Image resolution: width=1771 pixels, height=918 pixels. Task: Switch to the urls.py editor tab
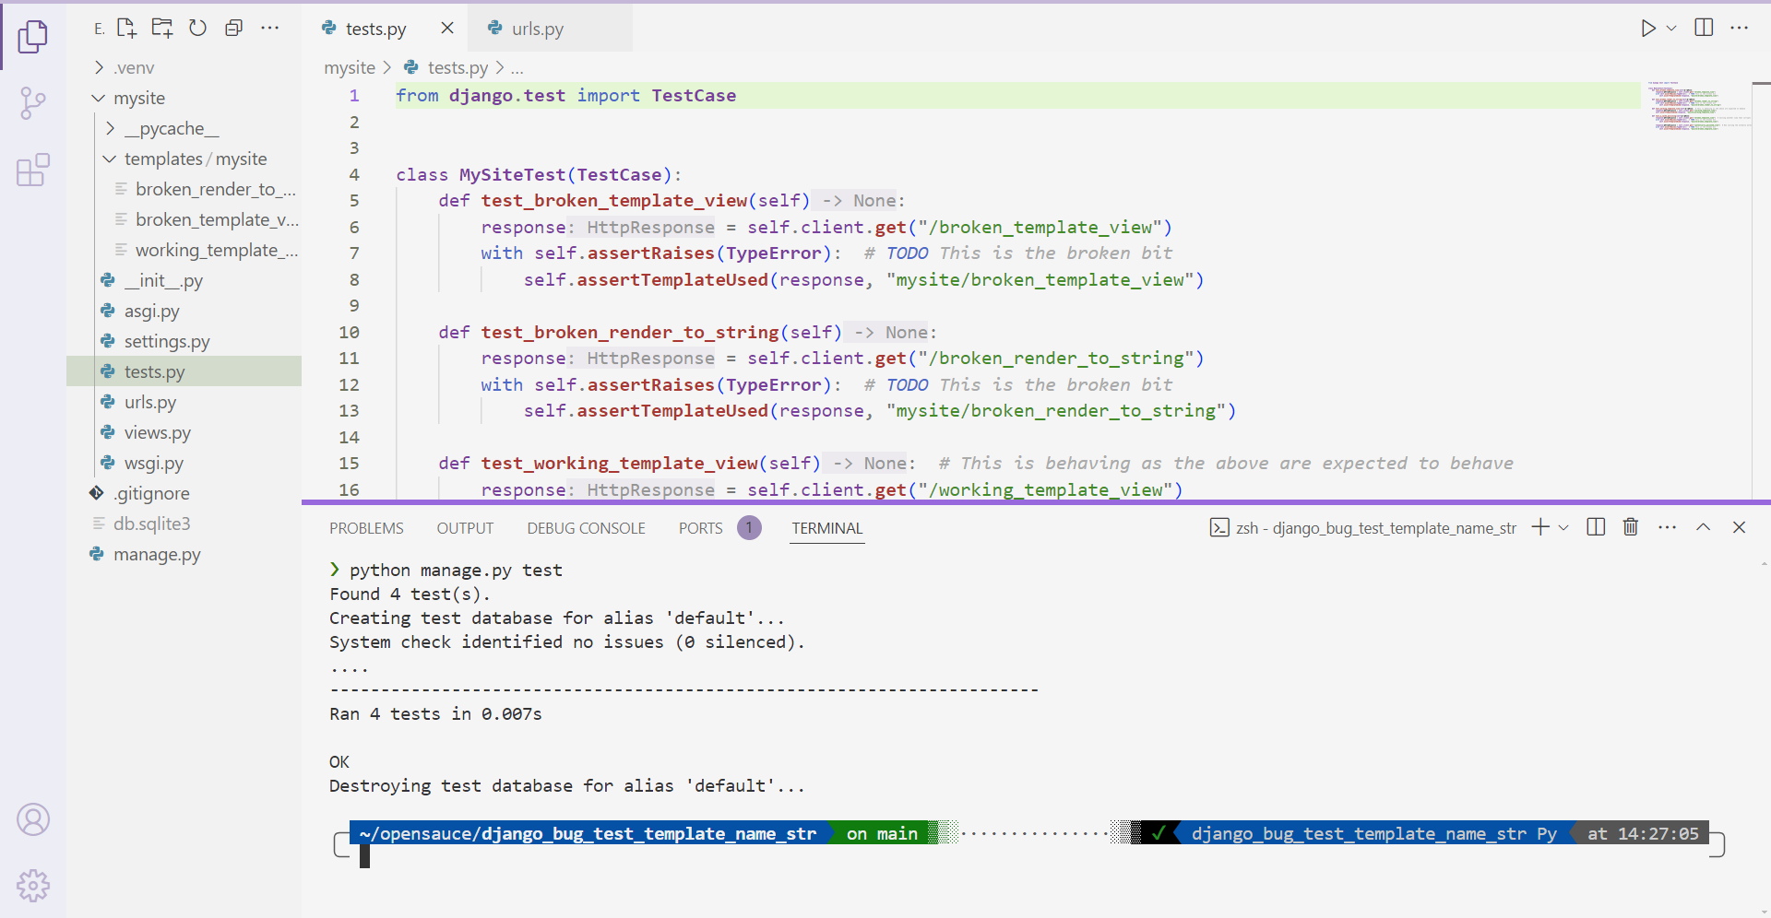538,29
